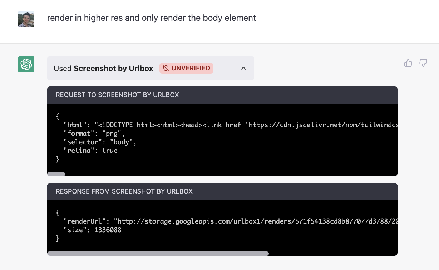
Task: Click the request block scrollbar thumb
Action: point(56,174)
